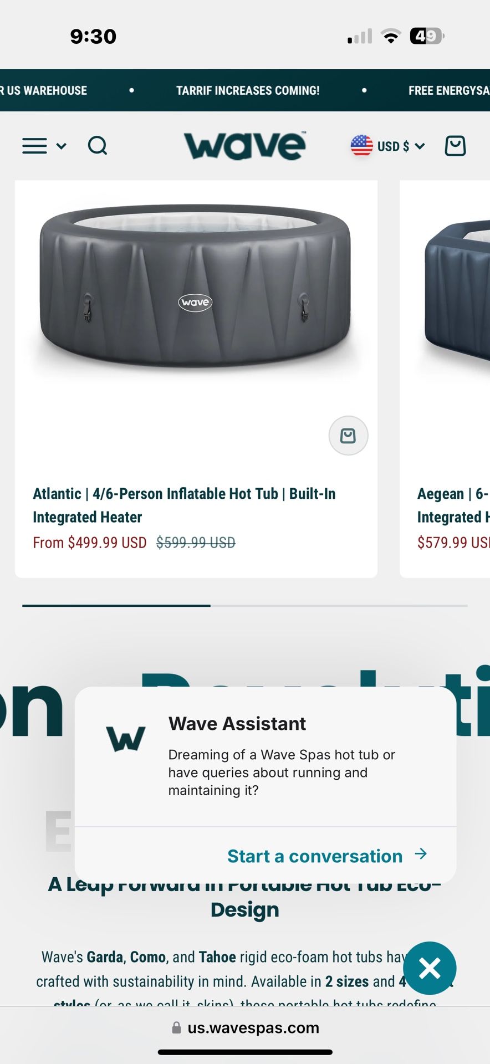Expand the USD $ currency dropdown
Viewport: 490px width, 1064px height.
coord(401,146)
